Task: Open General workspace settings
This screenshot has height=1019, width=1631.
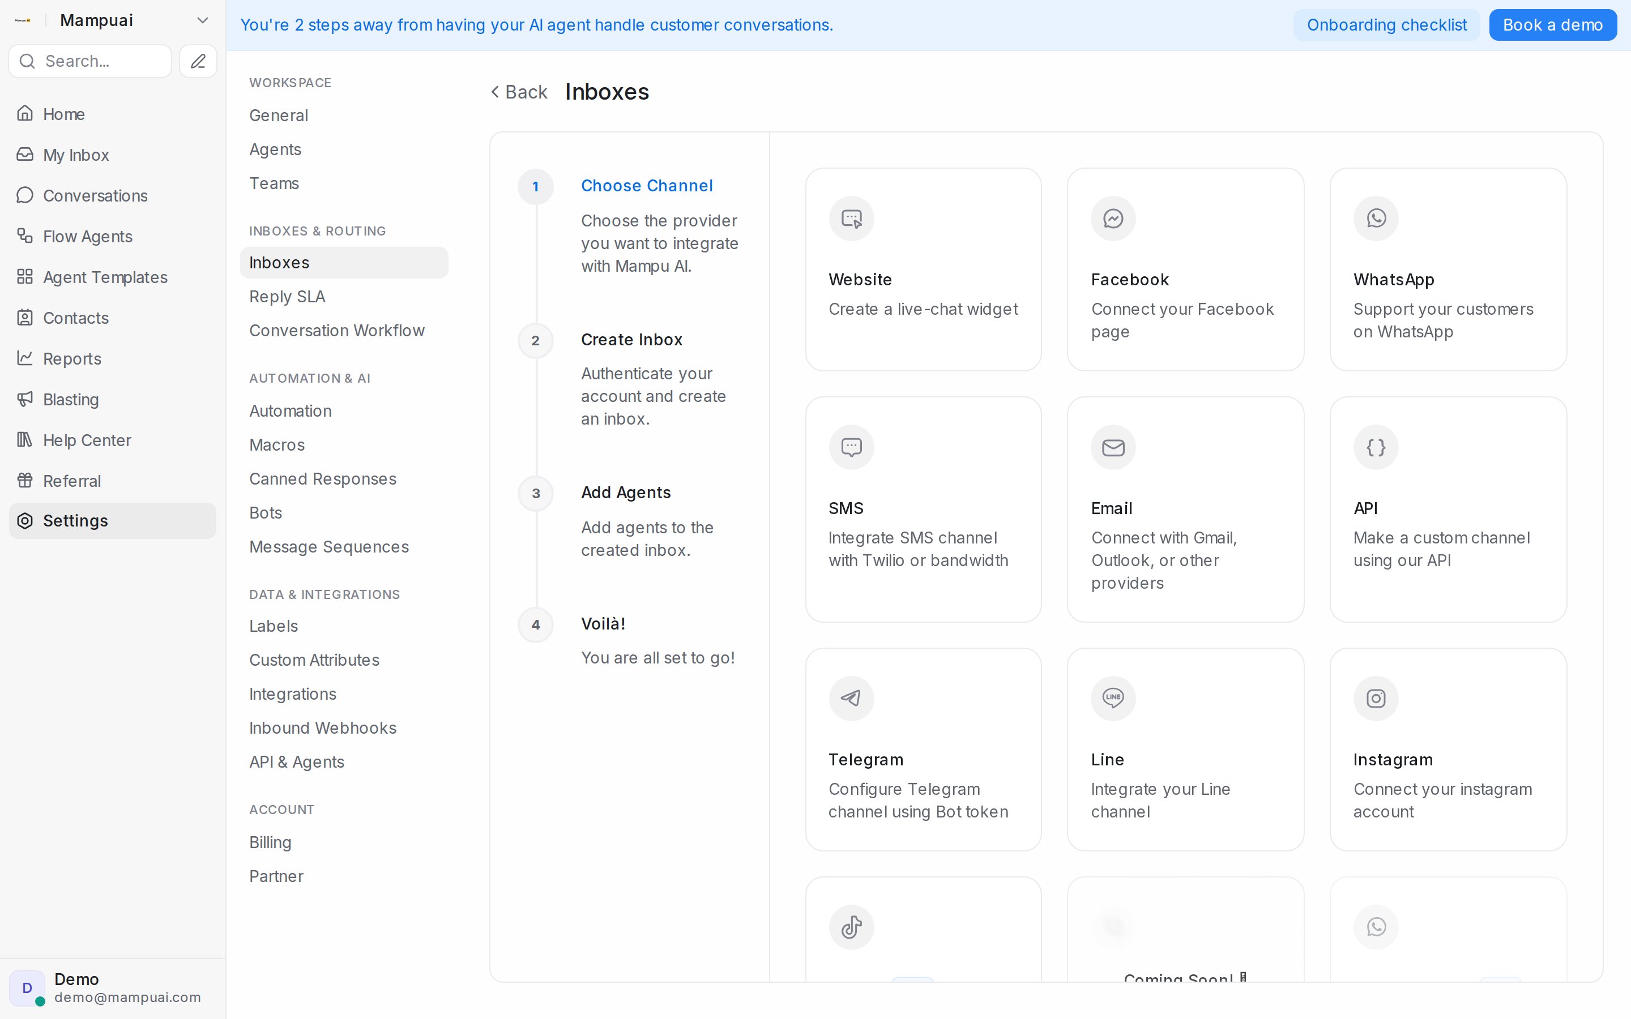Action: click(x=279, y=115)
